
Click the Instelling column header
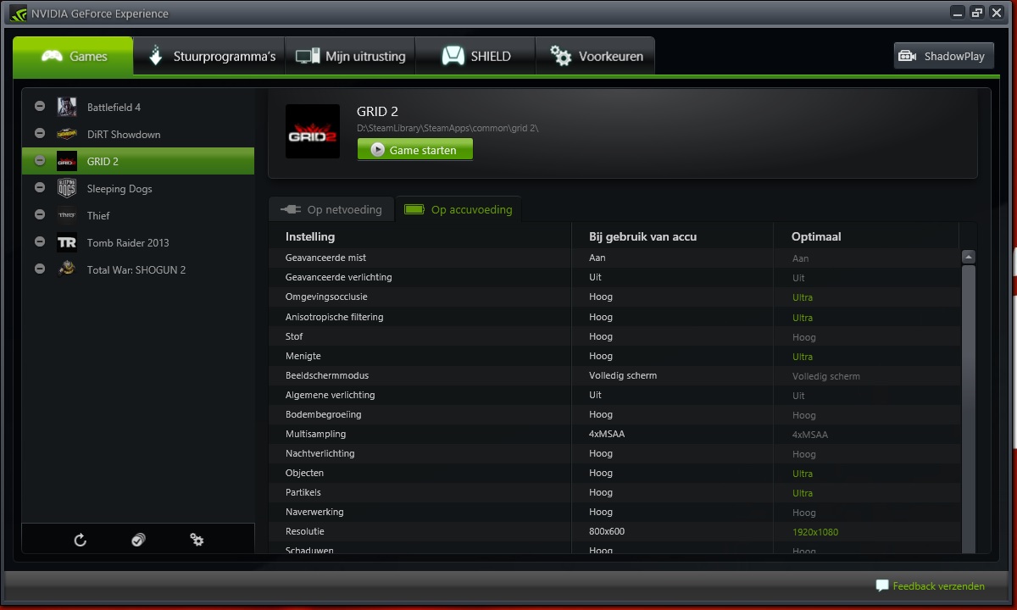pyautogui.click(x=310, y=236)
